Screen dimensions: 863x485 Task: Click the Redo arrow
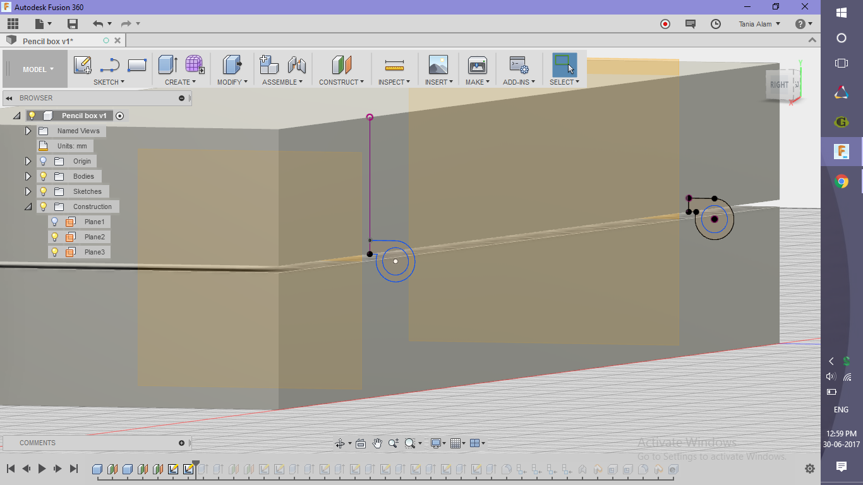pos(126,24)
